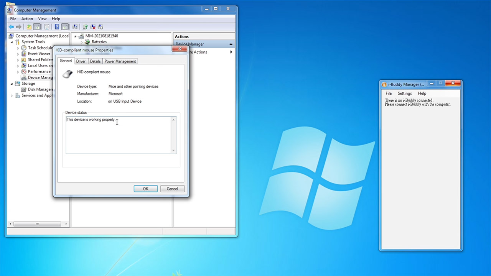The width and height of the screenshot is (491, 276).
Task: Collapse the Storage tree node
Action: (12, 84)
